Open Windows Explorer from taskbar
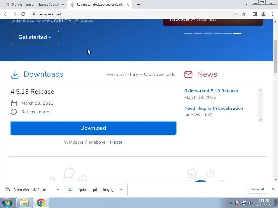This screenshot has height=208, width=278. 24,203
